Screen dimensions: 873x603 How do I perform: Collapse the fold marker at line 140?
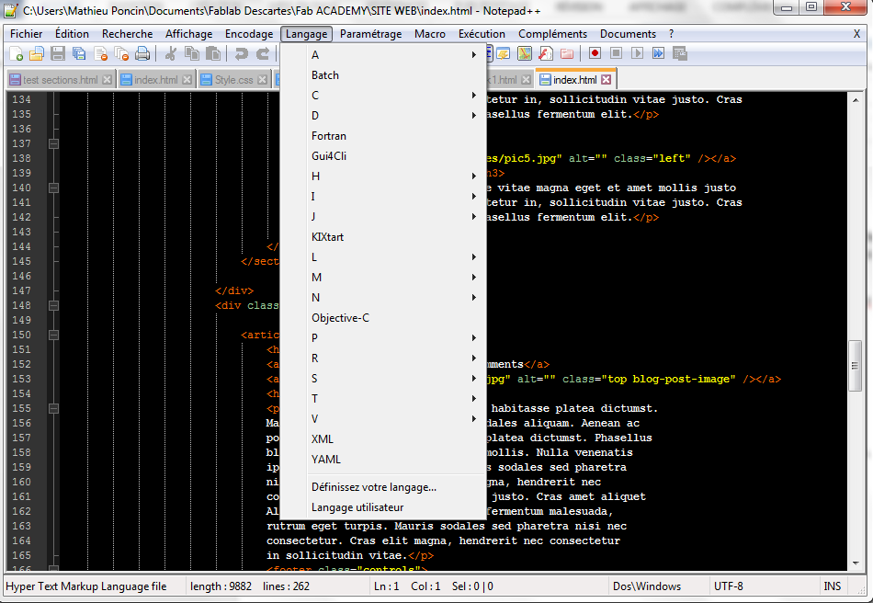[53, 188]
